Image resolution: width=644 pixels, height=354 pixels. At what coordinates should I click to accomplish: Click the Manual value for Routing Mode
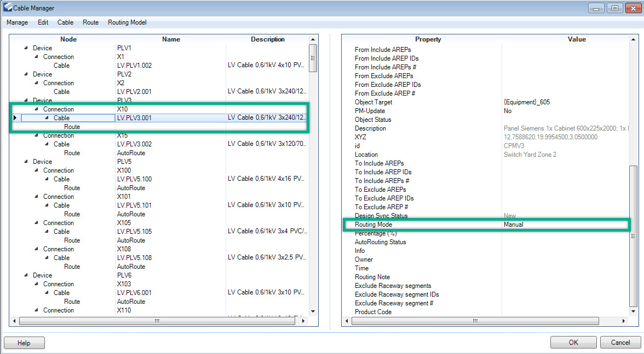click(514, 225)
